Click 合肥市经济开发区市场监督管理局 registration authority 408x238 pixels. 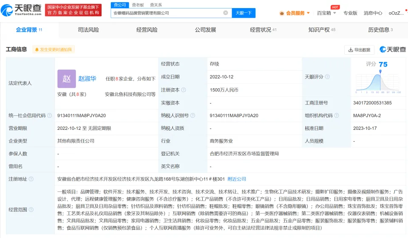(244, 154)
